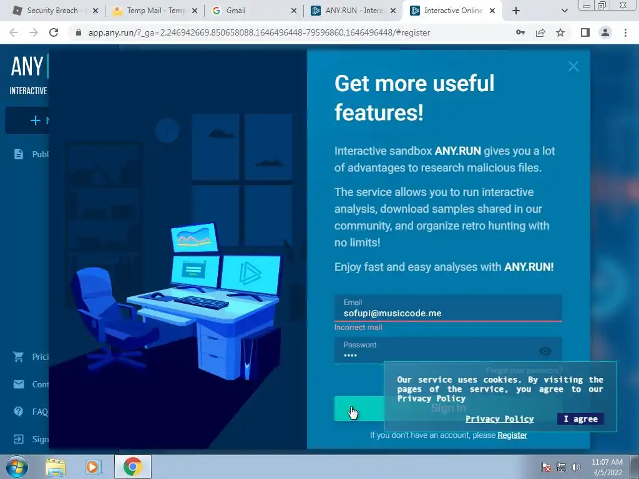Bookmark this page with star
This screenshot has height=479, width=639.
click(560, 32)
